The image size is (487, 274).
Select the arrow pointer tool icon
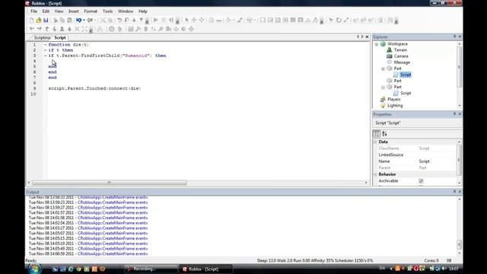pos(186,21)
